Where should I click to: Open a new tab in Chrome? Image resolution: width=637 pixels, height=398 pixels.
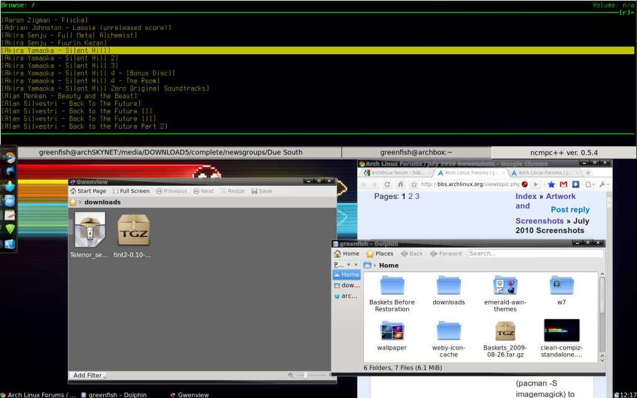coord(587,173)
